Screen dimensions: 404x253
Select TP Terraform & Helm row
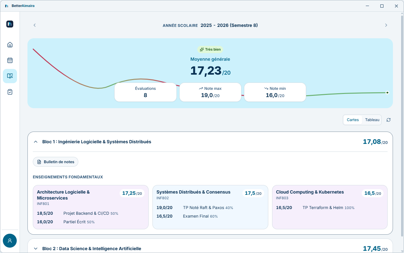tap(330, 208)
